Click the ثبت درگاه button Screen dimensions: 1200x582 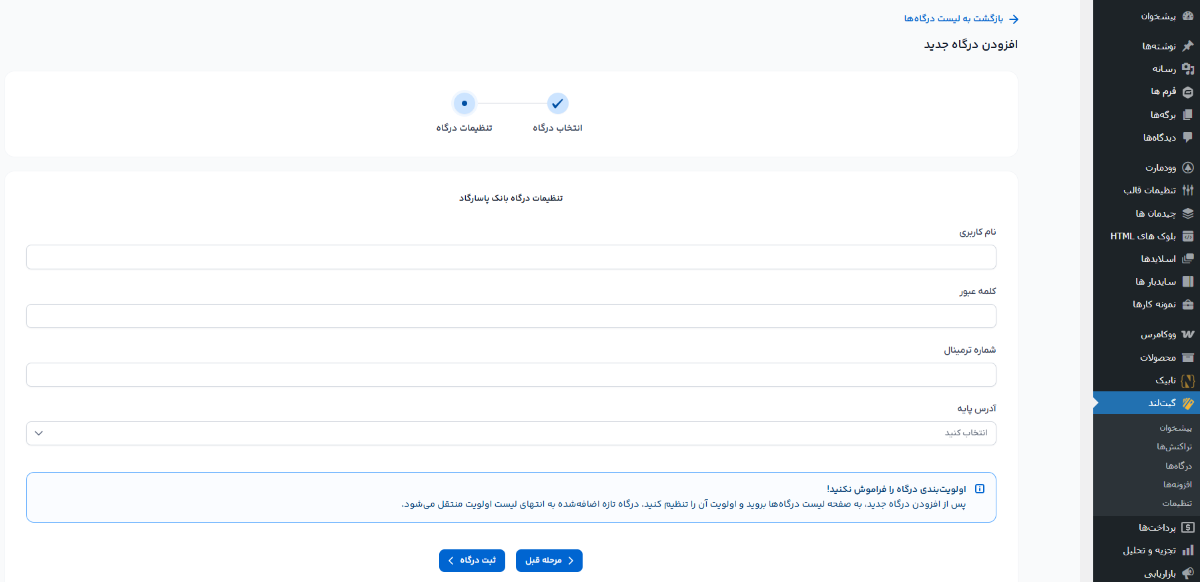pos(472,561)
